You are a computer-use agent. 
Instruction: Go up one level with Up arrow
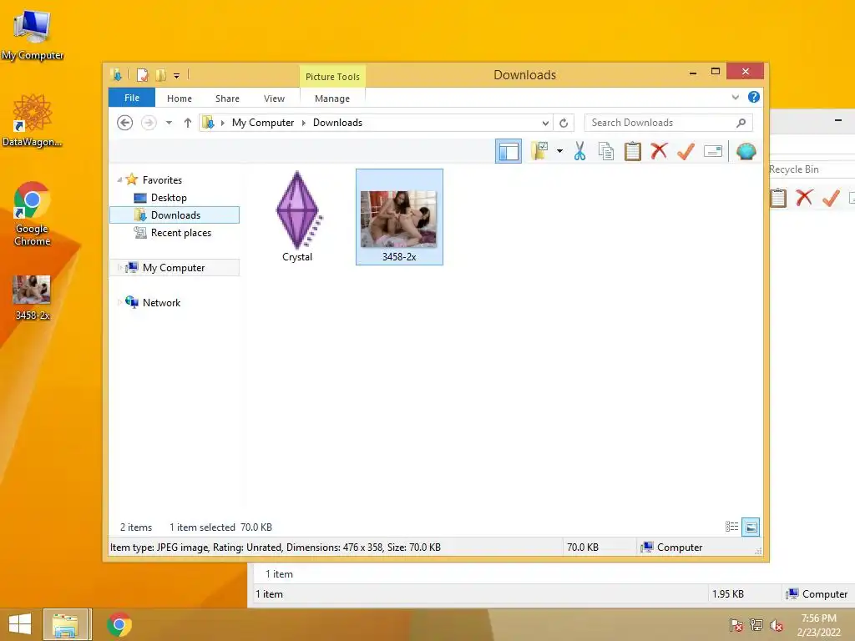pos(188,123)
